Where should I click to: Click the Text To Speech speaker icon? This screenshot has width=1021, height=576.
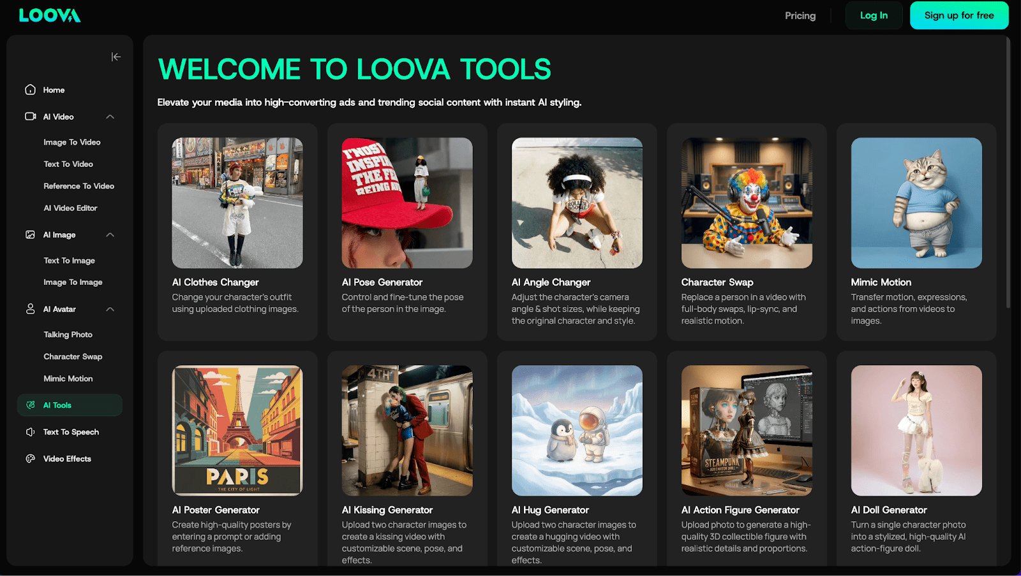point(30,432)
